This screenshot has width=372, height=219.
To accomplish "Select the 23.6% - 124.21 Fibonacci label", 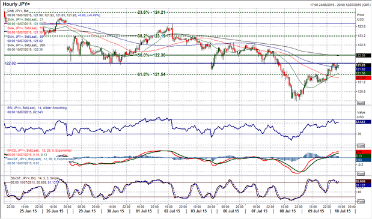I will click(151, 12).
